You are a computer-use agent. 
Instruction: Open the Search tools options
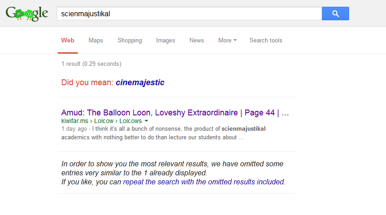[266, 41]
